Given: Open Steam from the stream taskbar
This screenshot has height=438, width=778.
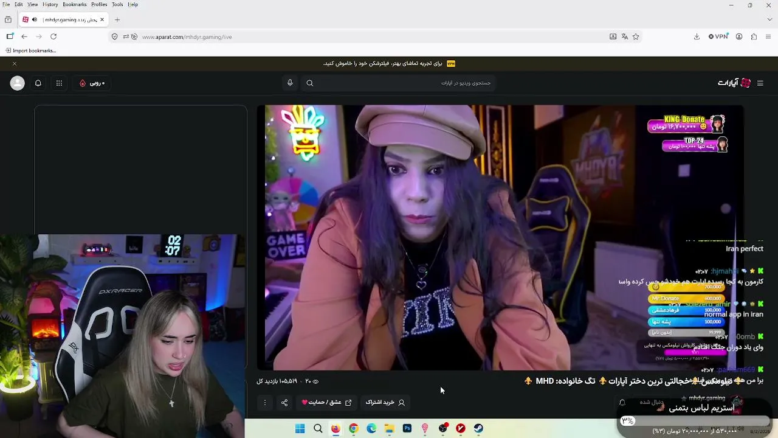Looking at the screenshot, I should coord(478,429).
